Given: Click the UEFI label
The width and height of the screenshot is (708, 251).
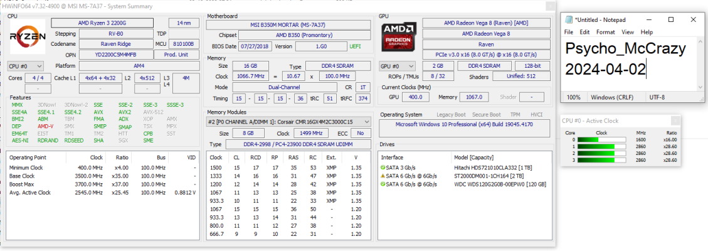Looking at the screenshot, I should [355, 46].
